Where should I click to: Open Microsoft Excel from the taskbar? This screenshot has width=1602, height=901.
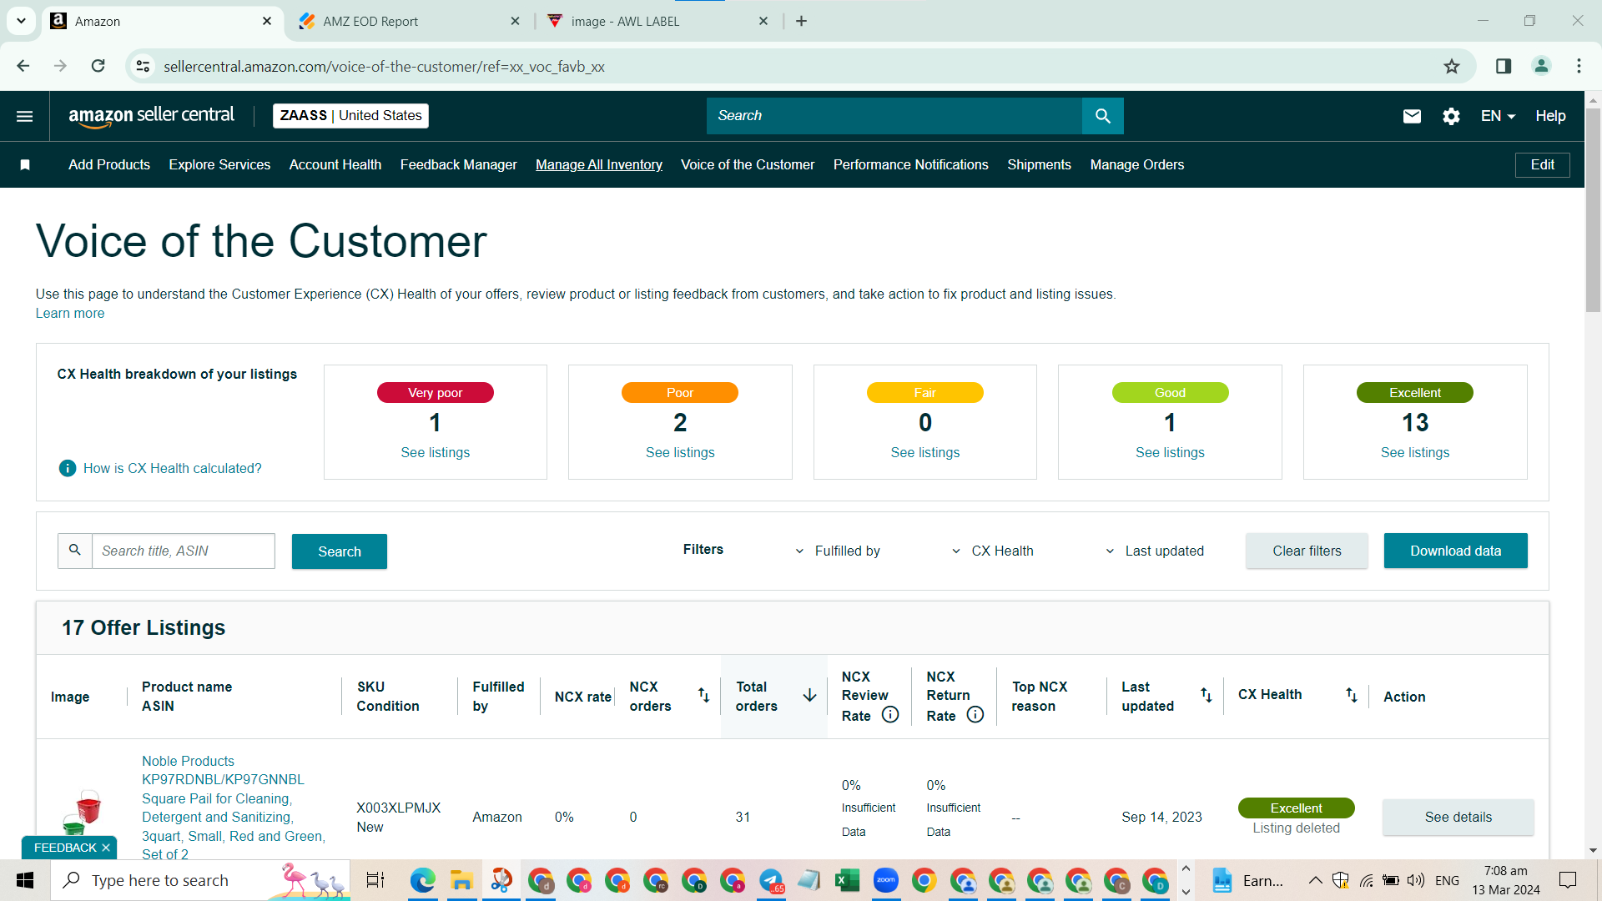point(847,880)
